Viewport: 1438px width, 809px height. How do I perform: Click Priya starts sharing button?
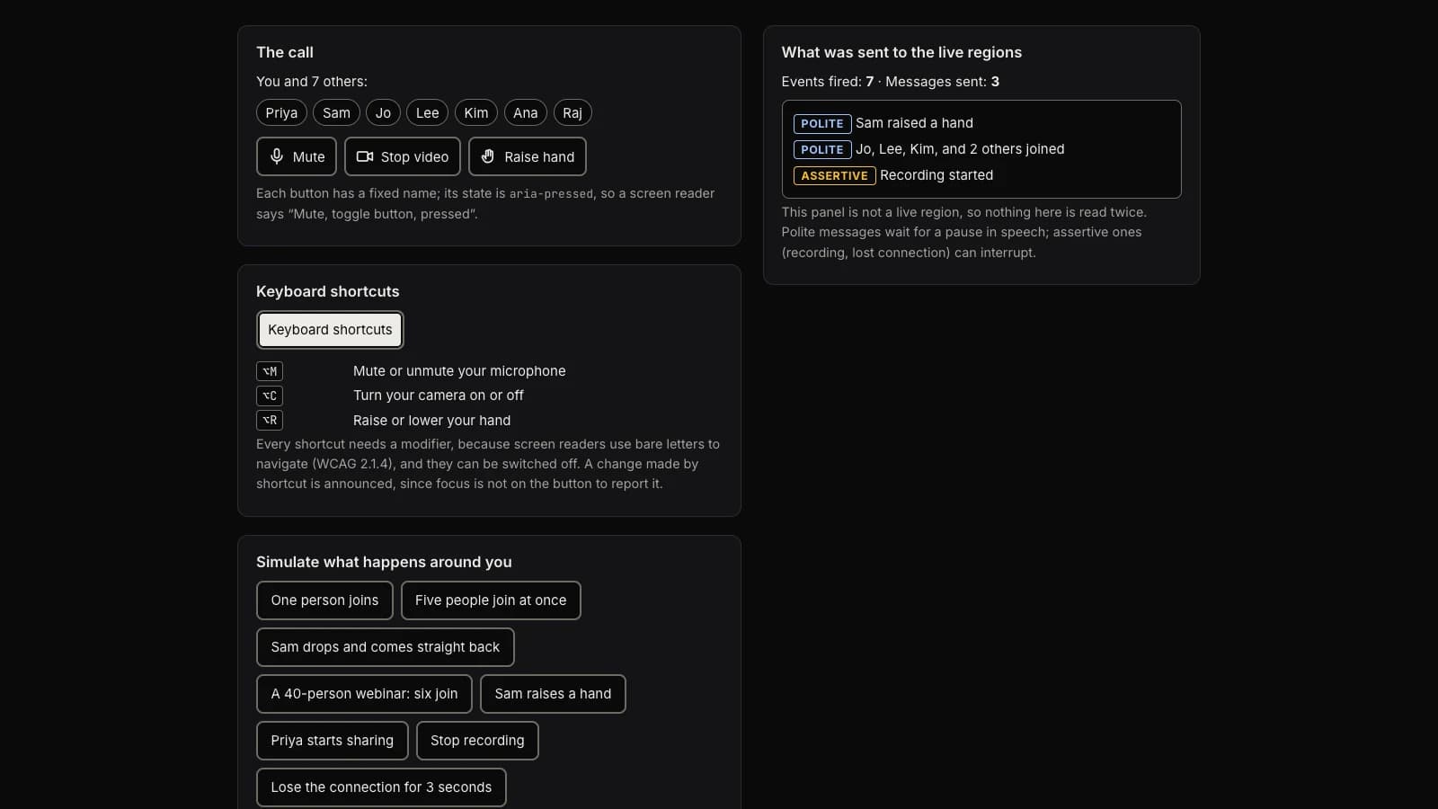coord(333,741)
